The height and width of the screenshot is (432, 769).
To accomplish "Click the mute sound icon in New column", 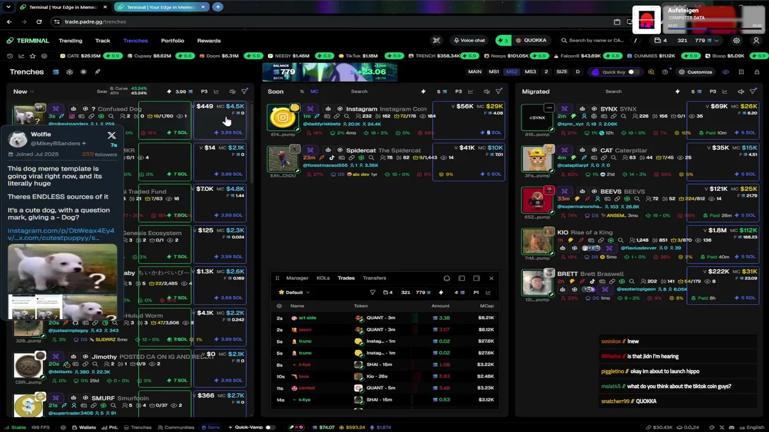I will (233, 92).
